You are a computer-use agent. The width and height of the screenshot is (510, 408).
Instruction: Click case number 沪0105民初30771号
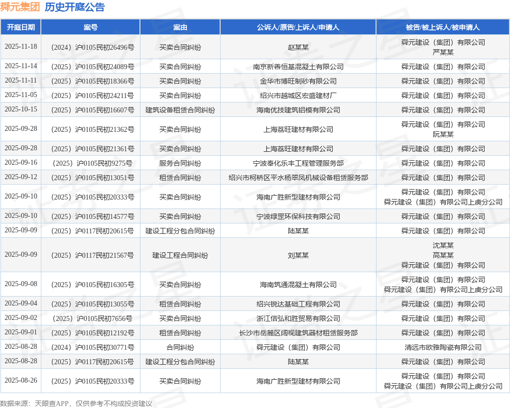coord(105,348)
